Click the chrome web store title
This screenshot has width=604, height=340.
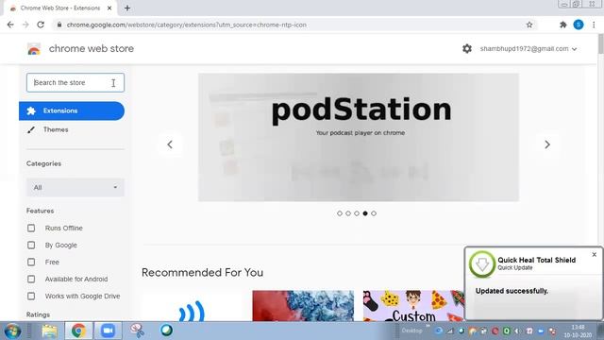click(92, 49)
